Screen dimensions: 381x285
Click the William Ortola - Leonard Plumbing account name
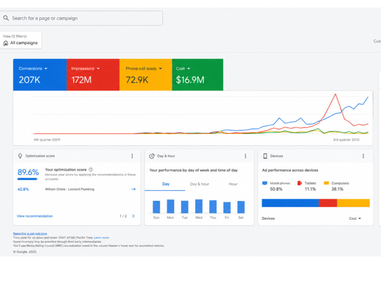point(69,189)
